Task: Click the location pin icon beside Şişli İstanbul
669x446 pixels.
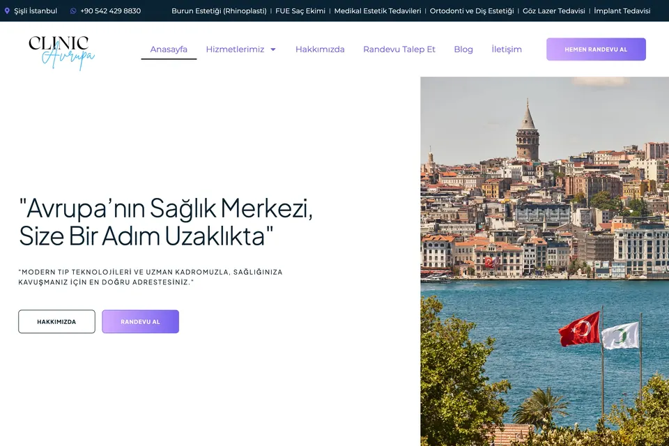Action: (7, 11)
